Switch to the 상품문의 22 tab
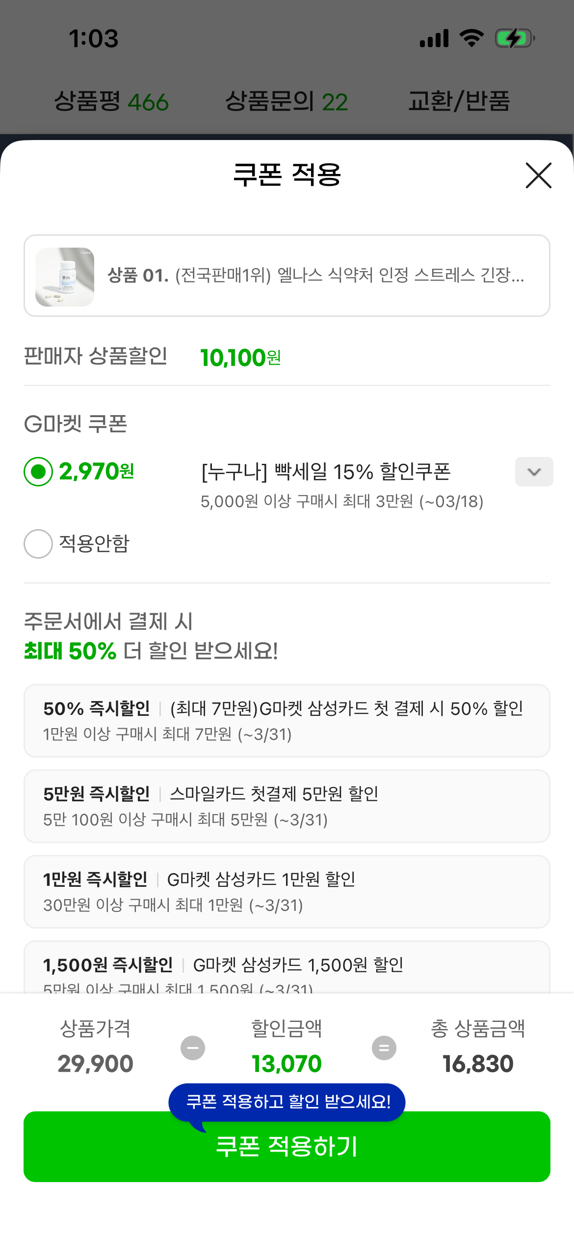Screen dimensions: 574x1244 (287, 102)
